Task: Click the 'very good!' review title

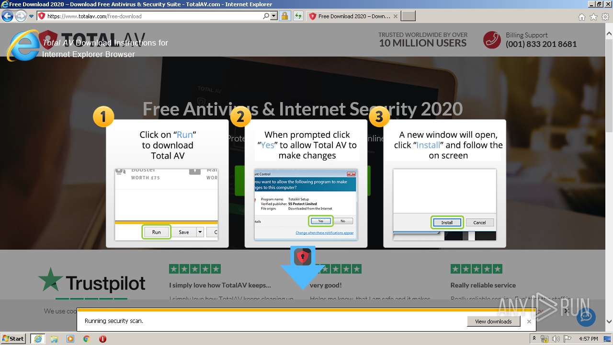Action: (x=326, y=285)
